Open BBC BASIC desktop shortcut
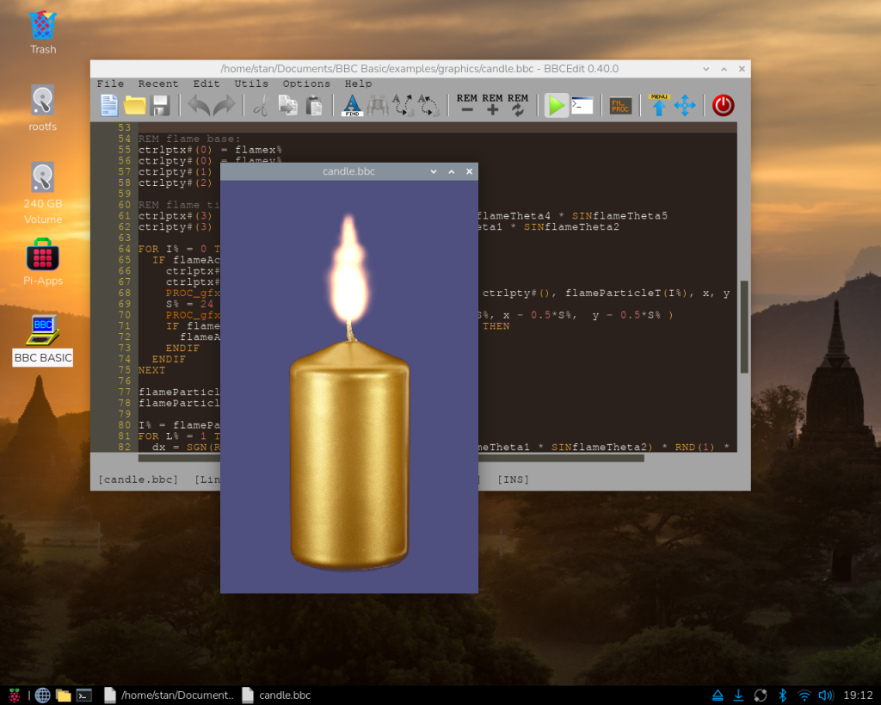 [42, 337]
